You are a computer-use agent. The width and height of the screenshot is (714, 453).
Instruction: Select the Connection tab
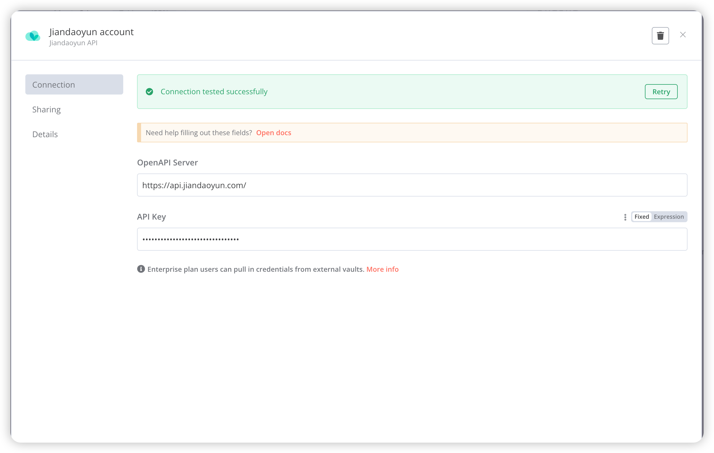coord(74,85)
